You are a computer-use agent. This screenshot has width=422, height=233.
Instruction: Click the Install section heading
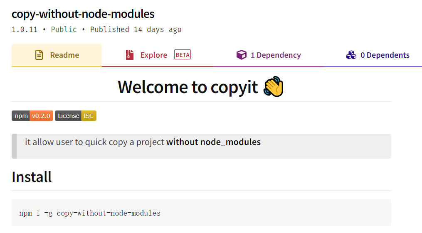pos(32,177)
